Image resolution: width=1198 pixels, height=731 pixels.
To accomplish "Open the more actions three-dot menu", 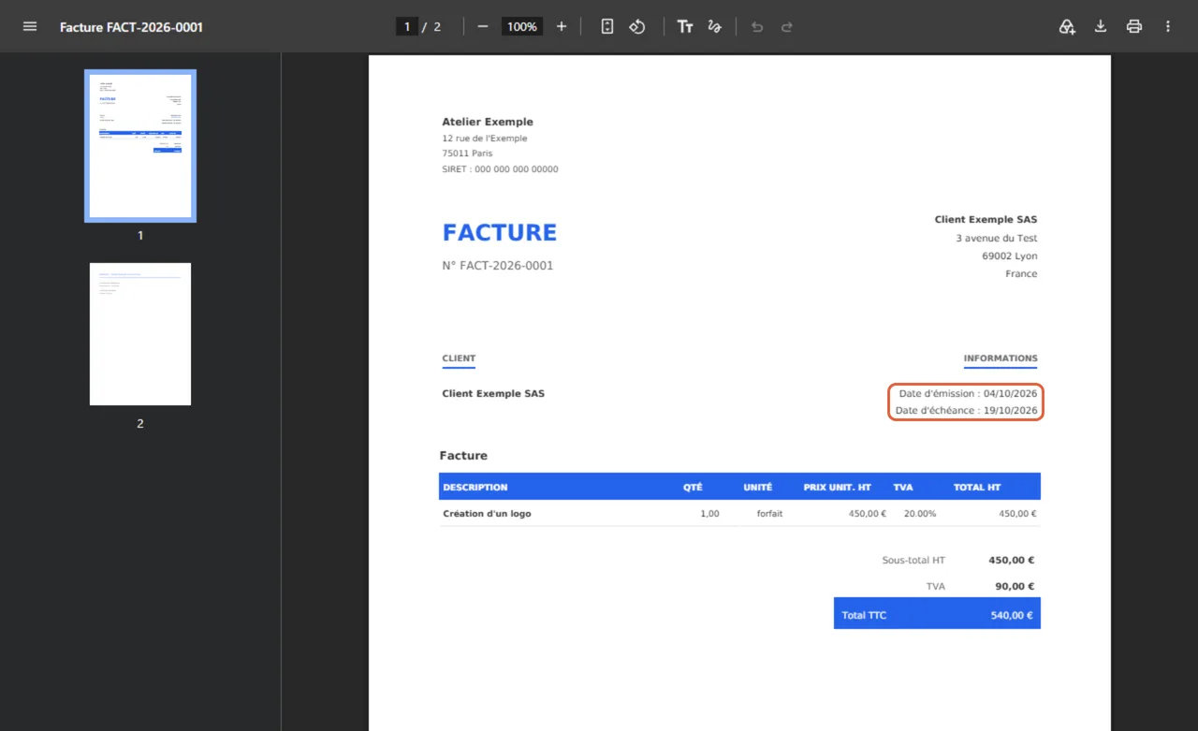I will 1168,26.
